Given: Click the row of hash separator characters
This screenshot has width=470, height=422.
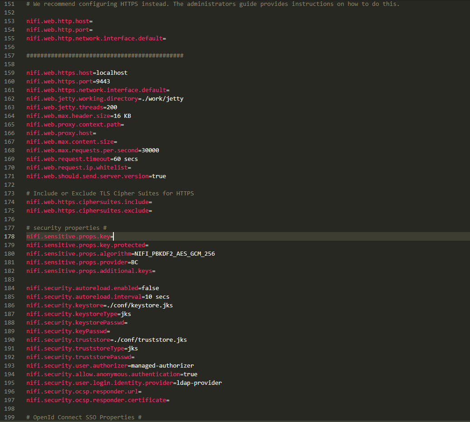Looking at the screenshot, I should click(x=105, y=56).
